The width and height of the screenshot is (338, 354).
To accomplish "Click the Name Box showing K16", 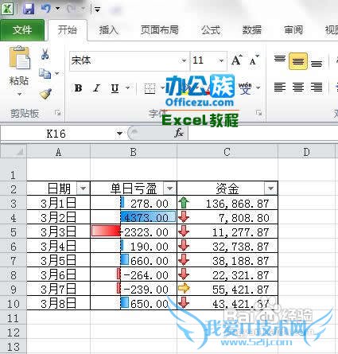I will 57,134.
